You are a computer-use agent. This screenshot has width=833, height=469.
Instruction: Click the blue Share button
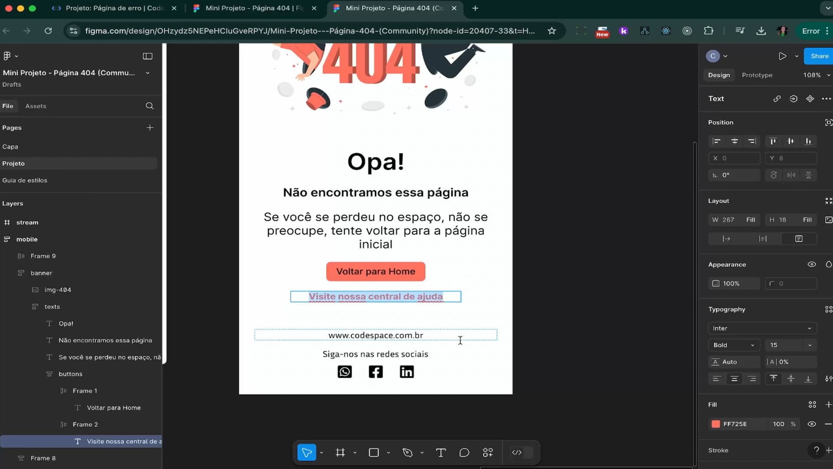tap(819, 56)
